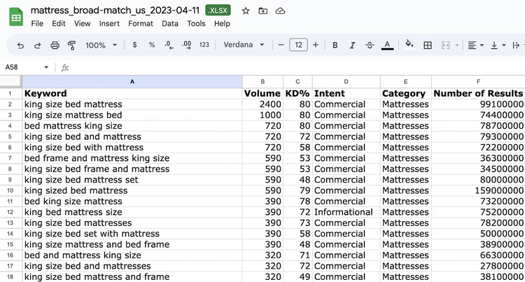Increase decimal places
The height and width of the screenshot is (282, 525).
tap(186, 45)
